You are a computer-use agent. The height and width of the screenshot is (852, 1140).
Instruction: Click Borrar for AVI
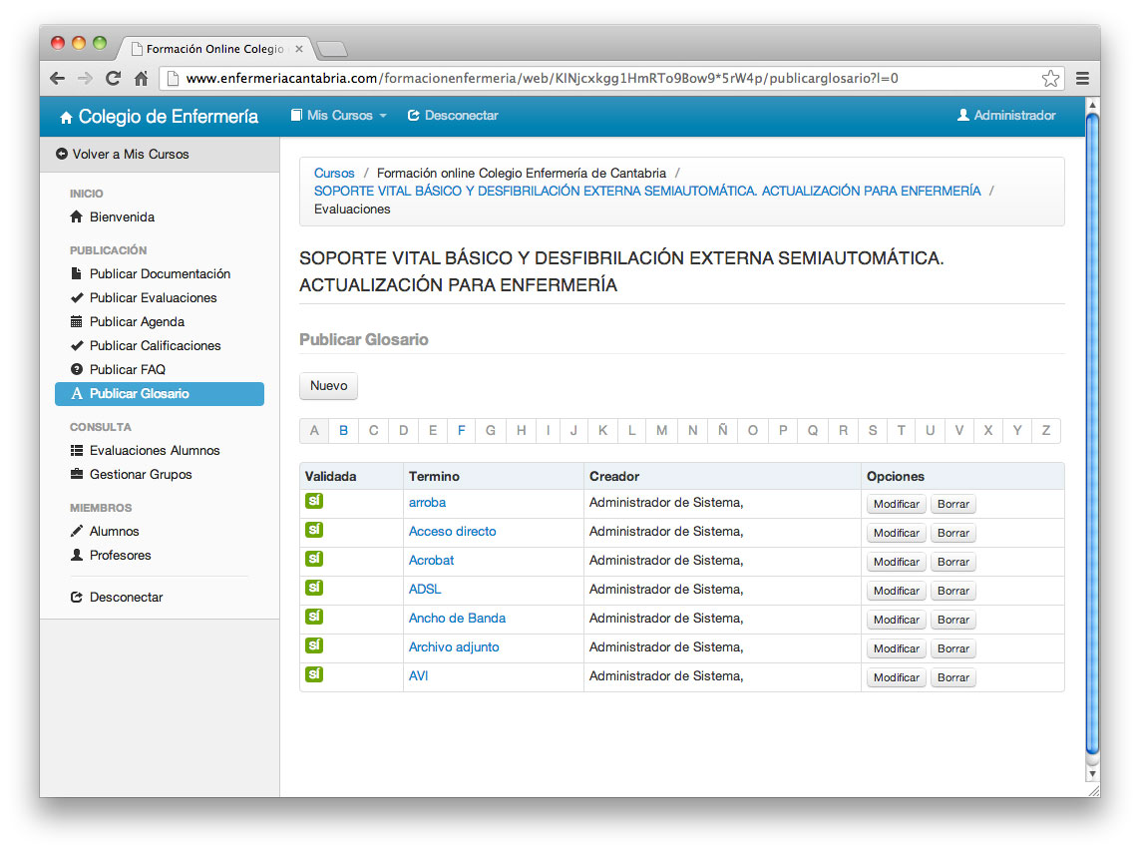[x=953, y=678]
